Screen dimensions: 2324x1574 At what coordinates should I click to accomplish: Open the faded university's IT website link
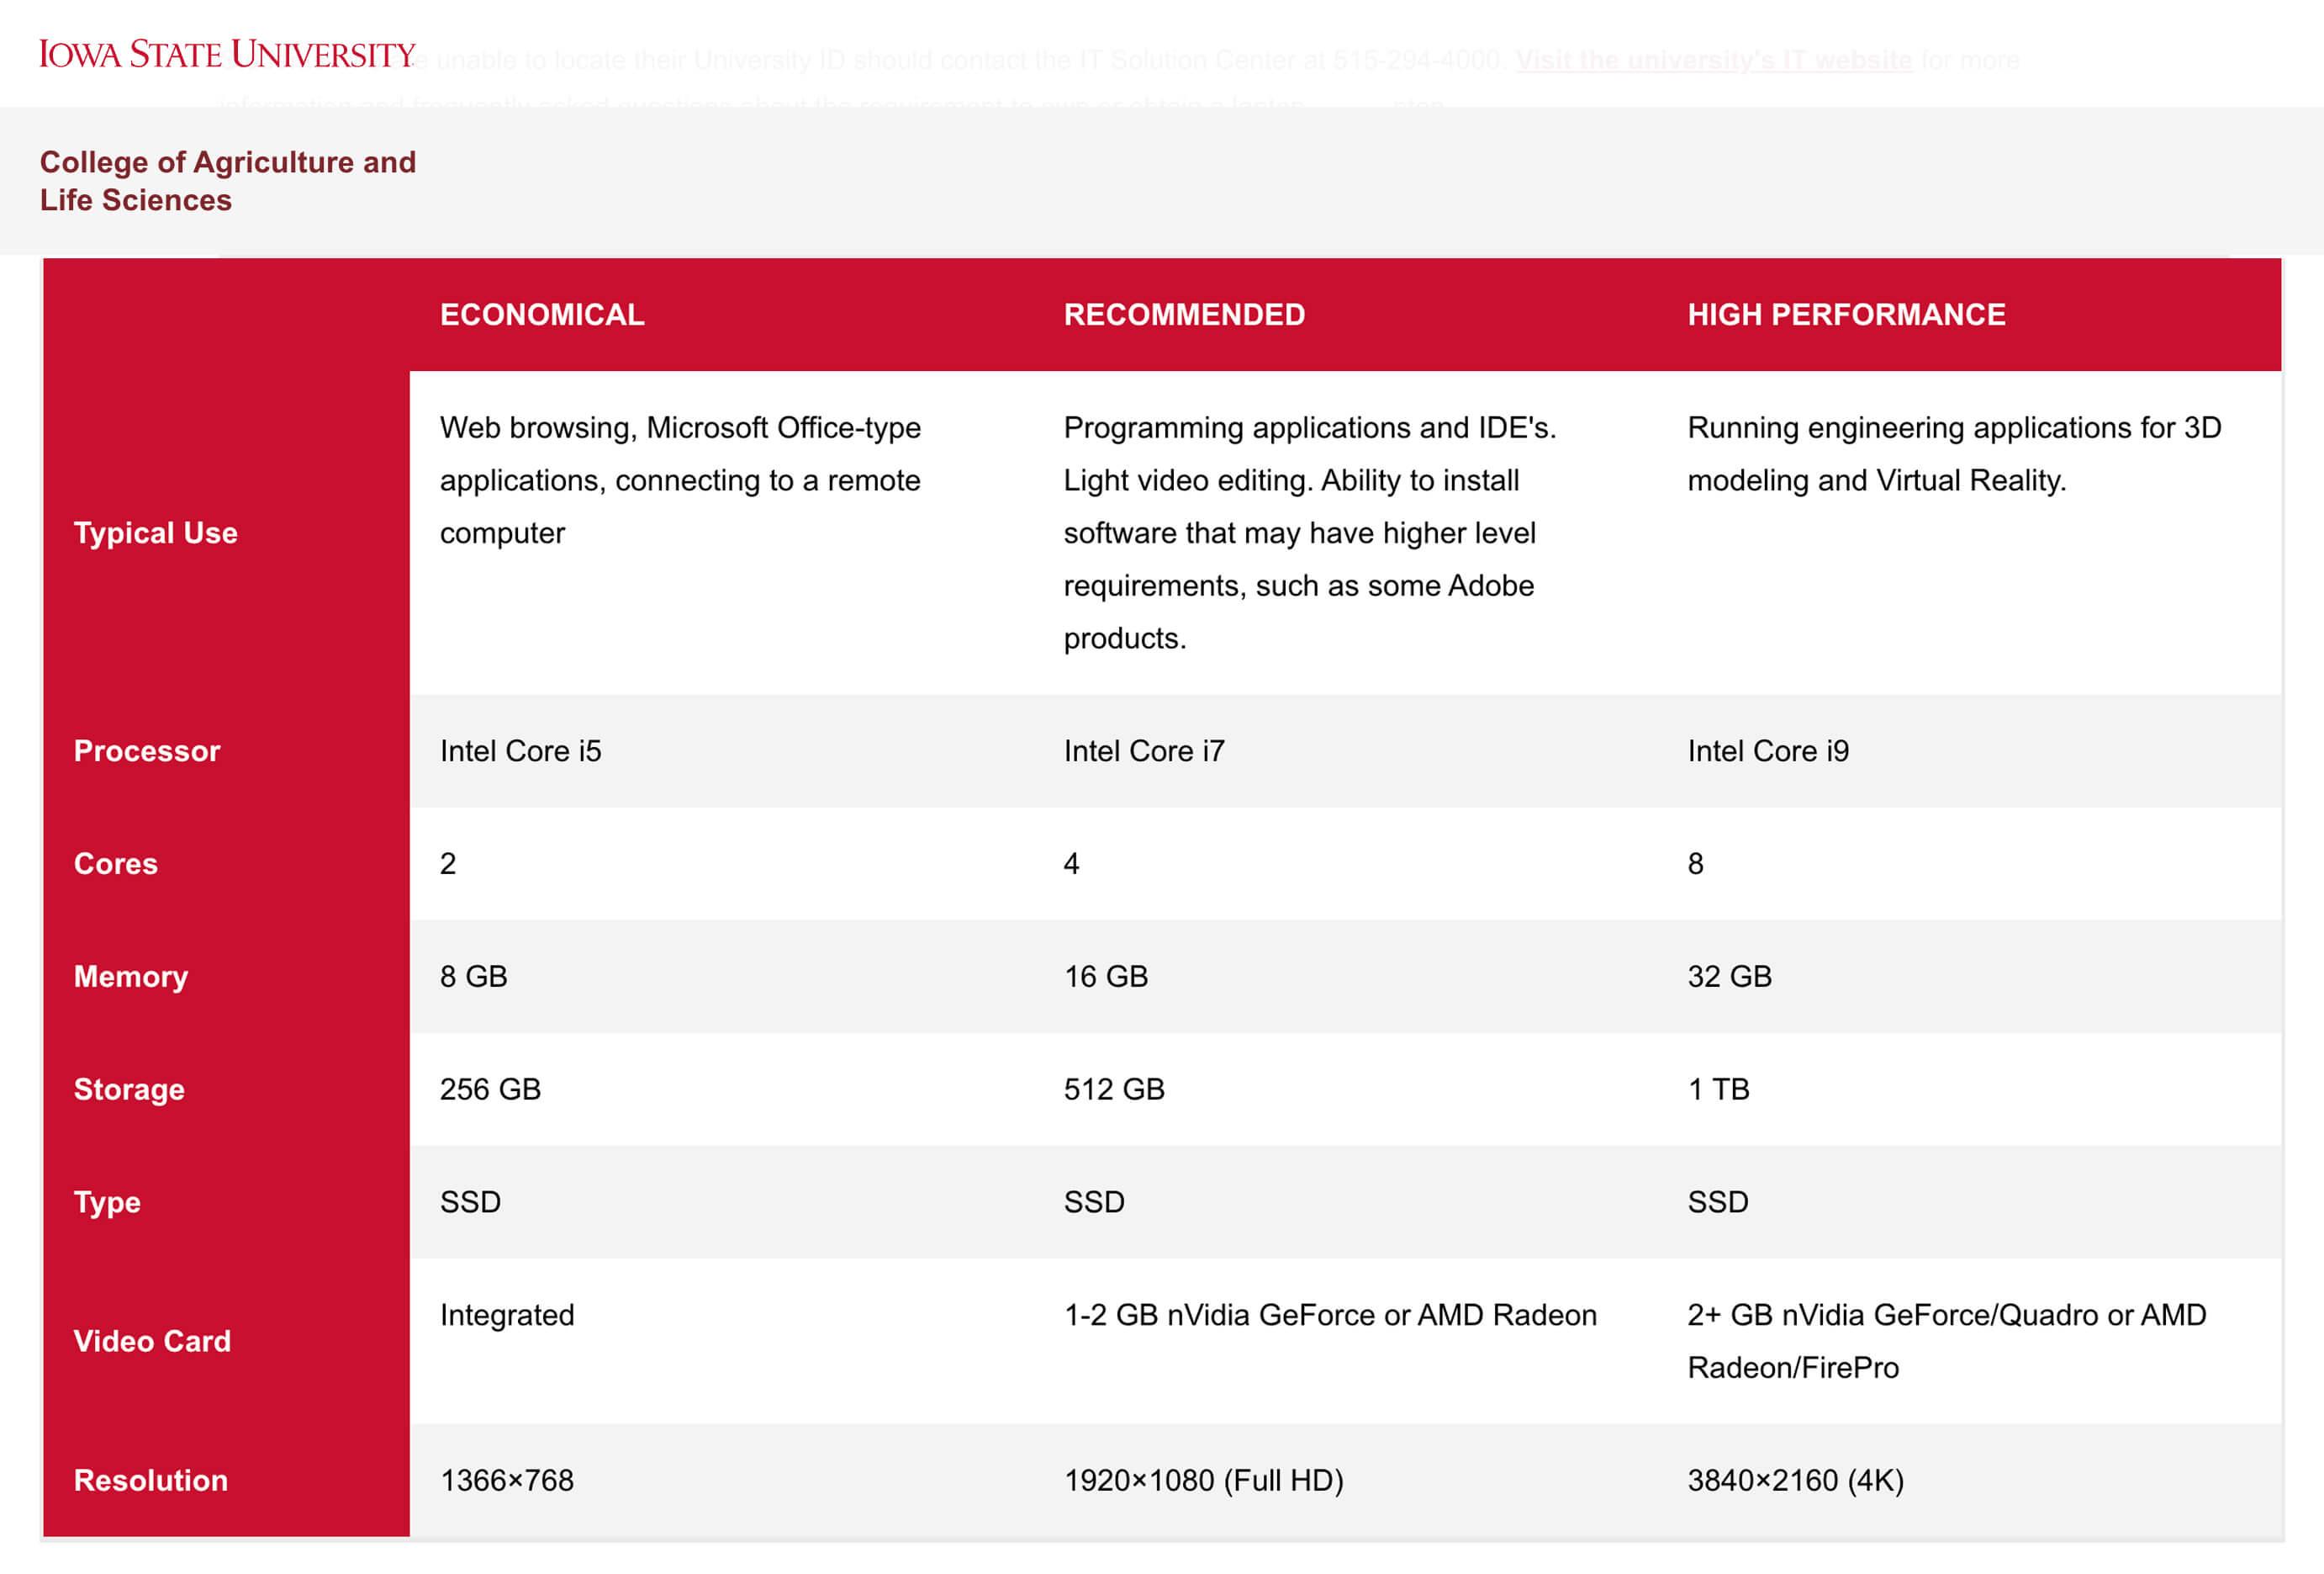point(1713,60)
